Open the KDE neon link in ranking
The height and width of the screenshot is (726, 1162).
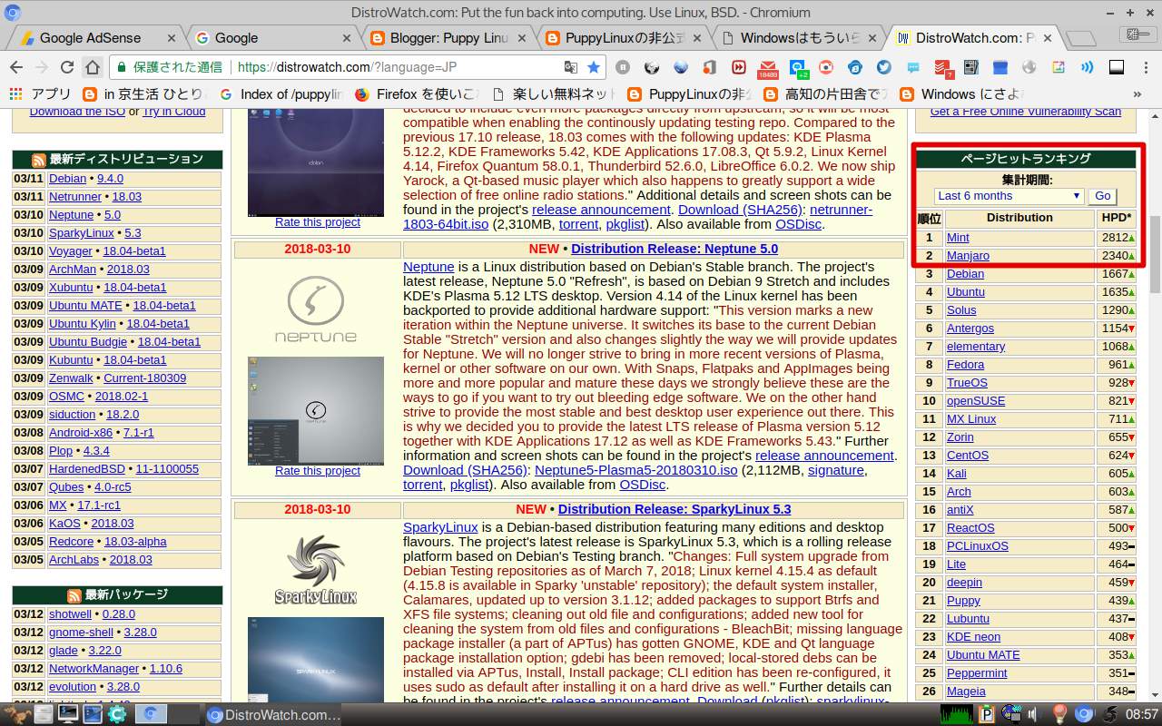[x=973, y=637]
